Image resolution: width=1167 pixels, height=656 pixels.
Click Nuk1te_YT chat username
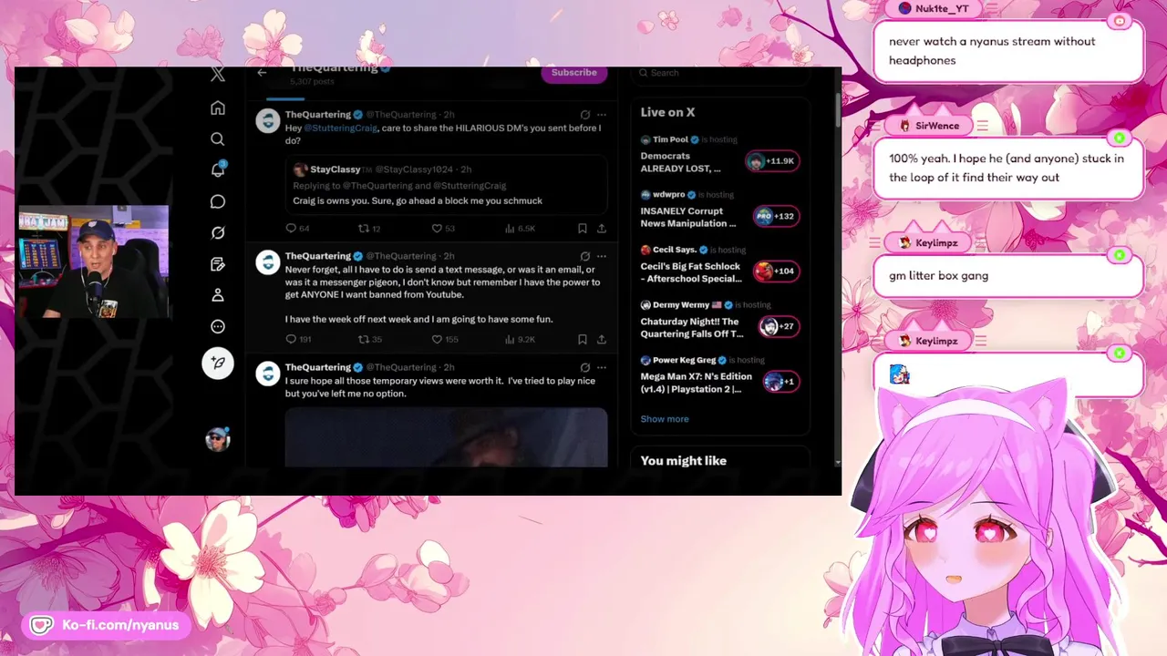click(942, 8)
